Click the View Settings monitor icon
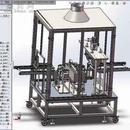The image size is (130, 130). click(x=124, y=3)
